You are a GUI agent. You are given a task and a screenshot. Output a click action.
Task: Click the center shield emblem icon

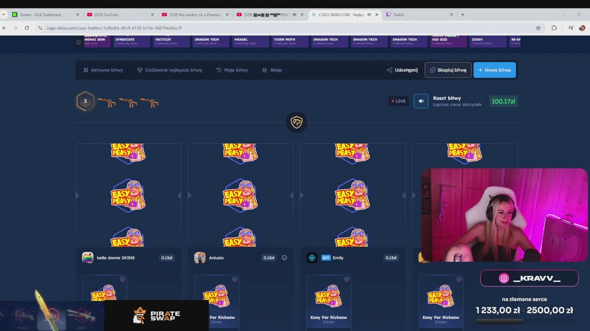(296, 122)
